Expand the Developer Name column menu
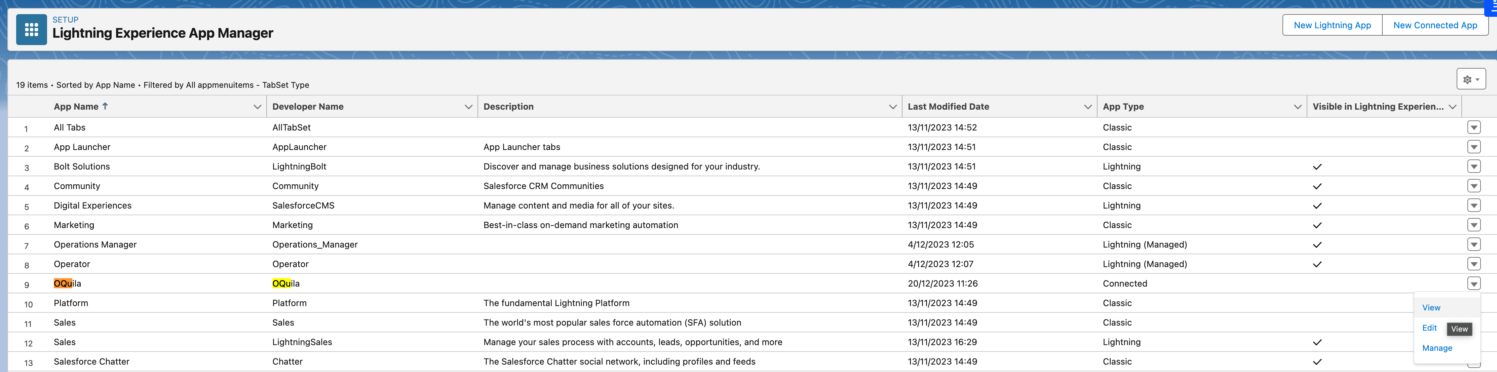1497x372 pixels. tap(468, 107)
